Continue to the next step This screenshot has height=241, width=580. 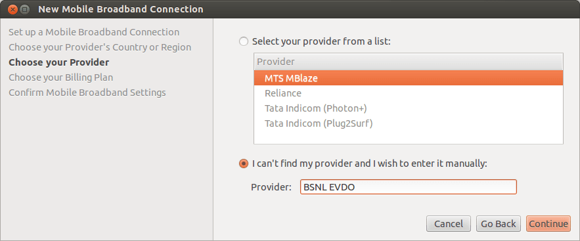548,224
